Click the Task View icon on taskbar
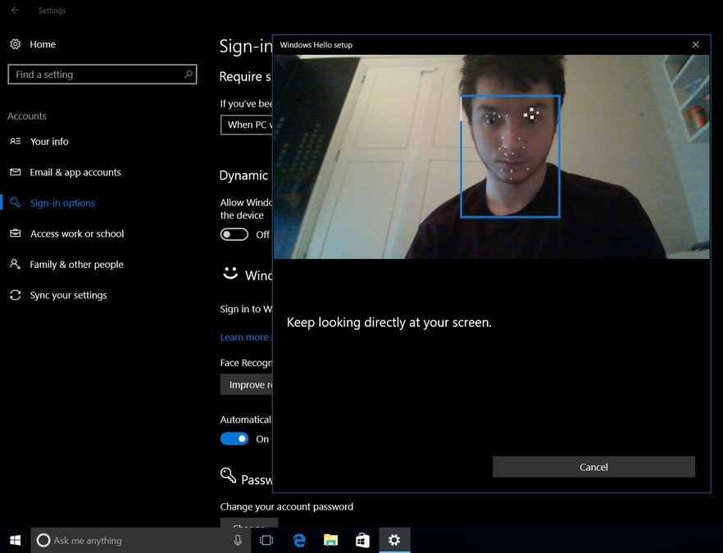 [x=266, y=540]
